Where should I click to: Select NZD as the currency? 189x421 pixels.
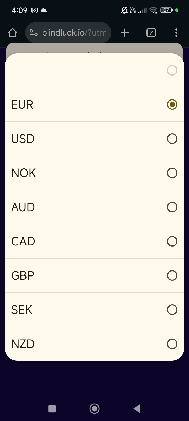pos(23,344)
